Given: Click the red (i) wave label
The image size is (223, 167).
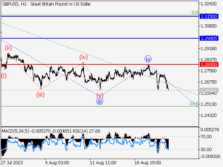Looking at the screenshot, I should pos(4,76).
